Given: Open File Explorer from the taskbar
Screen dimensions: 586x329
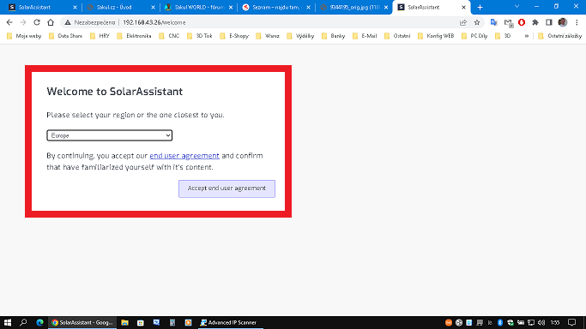Looking at the screenshot, I should [124, 322].
